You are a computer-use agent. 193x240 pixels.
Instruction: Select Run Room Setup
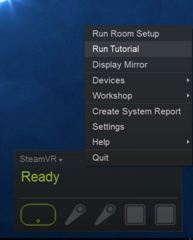138,34
